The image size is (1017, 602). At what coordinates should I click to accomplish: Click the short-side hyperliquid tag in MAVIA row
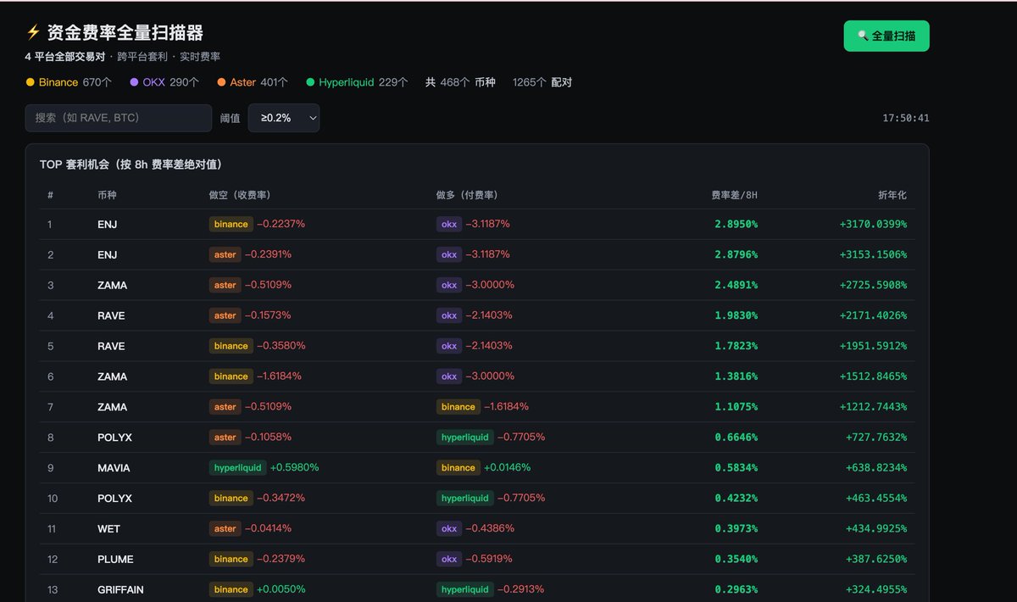(x=238, y=468)
